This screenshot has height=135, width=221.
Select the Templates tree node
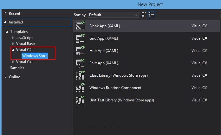(x=19, y=32)
